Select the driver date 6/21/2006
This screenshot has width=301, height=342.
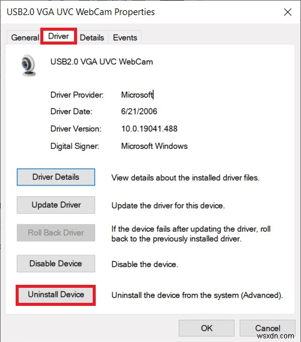coord(139,111)
